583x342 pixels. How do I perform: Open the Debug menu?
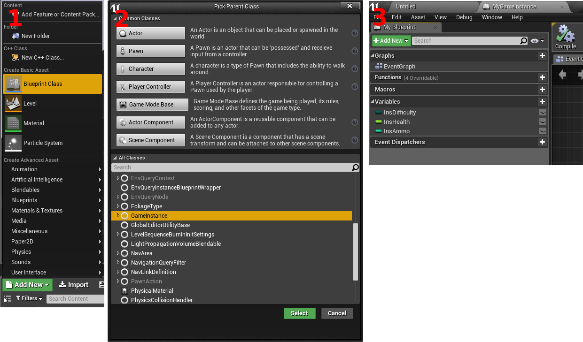point(464,17)
